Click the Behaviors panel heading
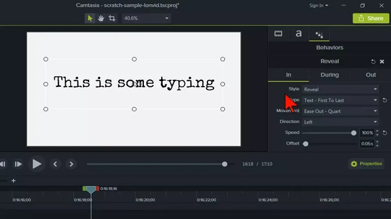391x219 pixels. [x=329, y=47]
